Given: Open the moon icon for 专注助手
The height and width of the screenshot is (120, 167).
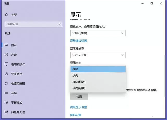Looking at the screenshot, I should 6,74.
